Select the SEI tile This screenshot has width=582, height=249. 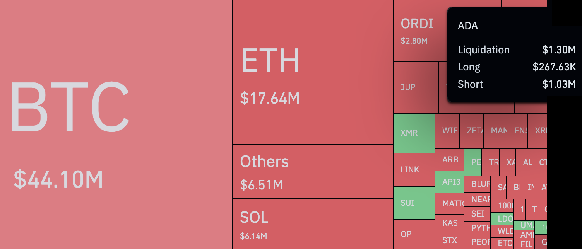478,213
